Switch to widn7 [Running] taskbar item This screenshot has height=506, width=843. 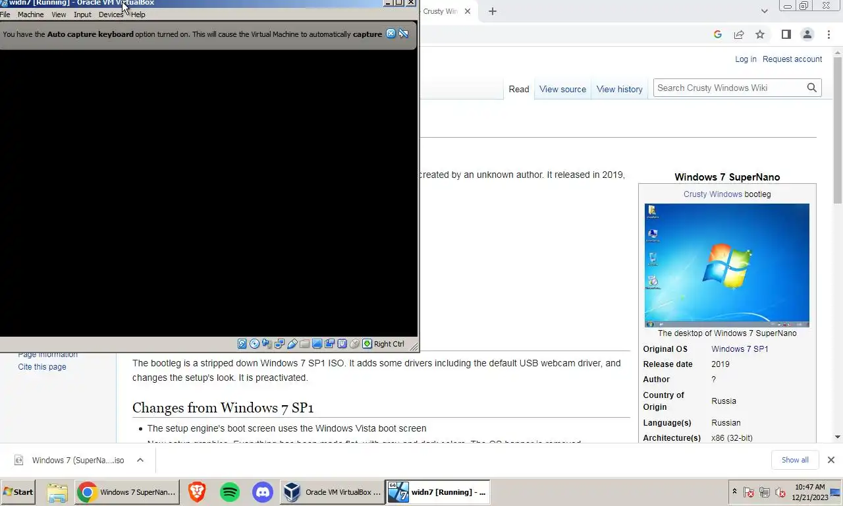[438, 492]
